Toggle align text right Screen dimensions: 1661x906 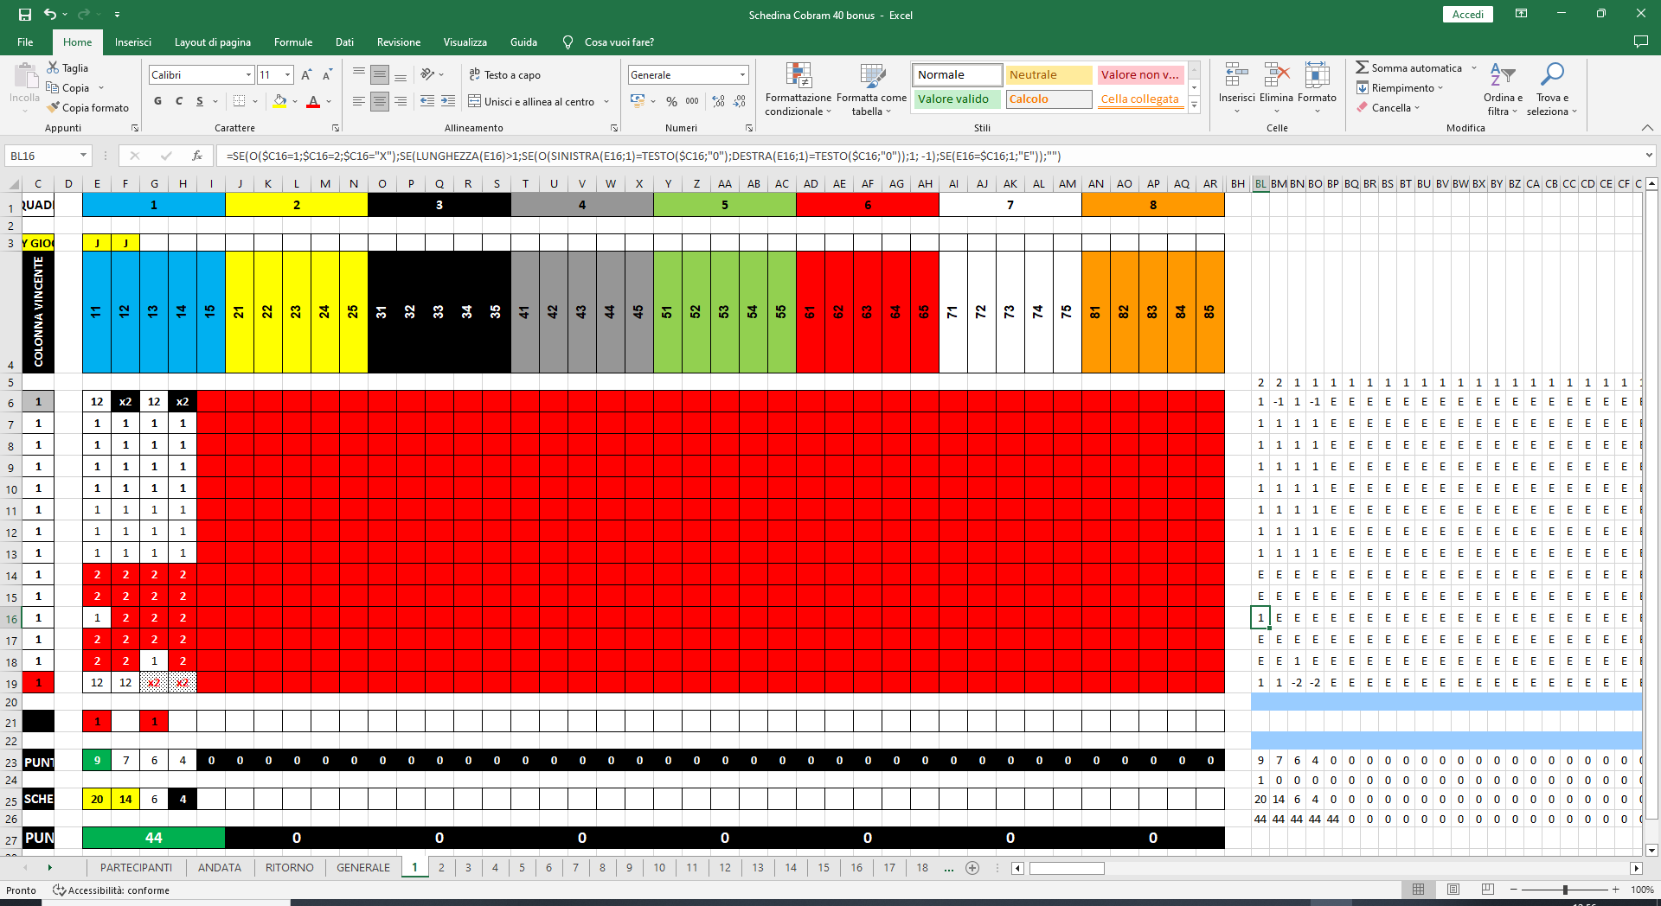[401, 101]
